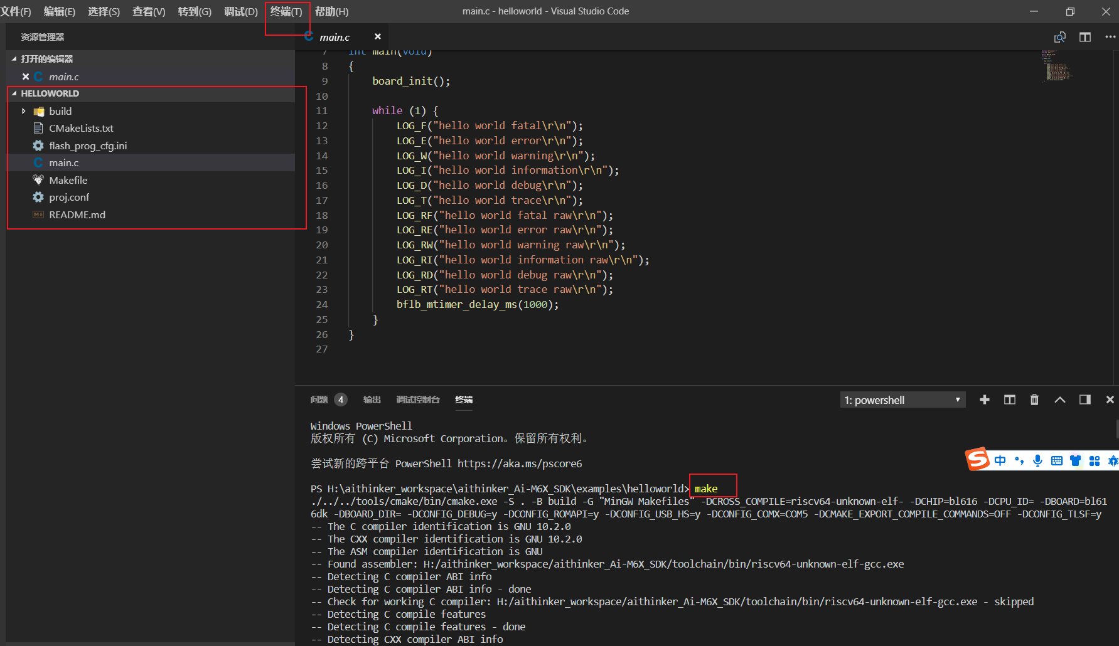1119x646 pixels.
Task: Open the 终端(T) menu
Action: [x=286, y=11]
